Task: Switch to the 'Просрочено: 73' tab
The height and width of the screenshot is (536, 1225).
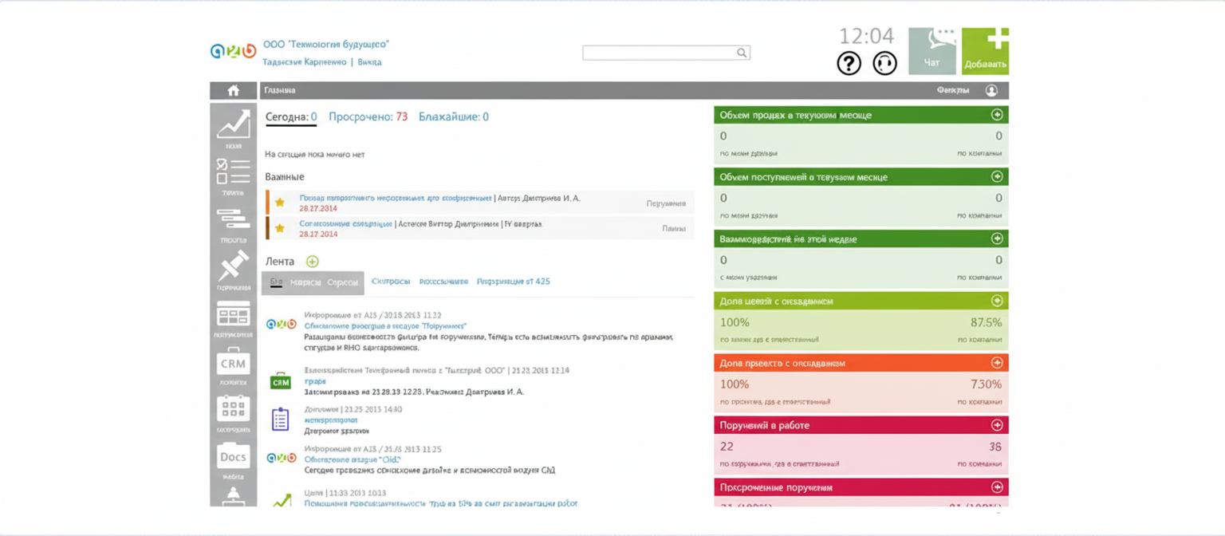Action: coord(368,116)
